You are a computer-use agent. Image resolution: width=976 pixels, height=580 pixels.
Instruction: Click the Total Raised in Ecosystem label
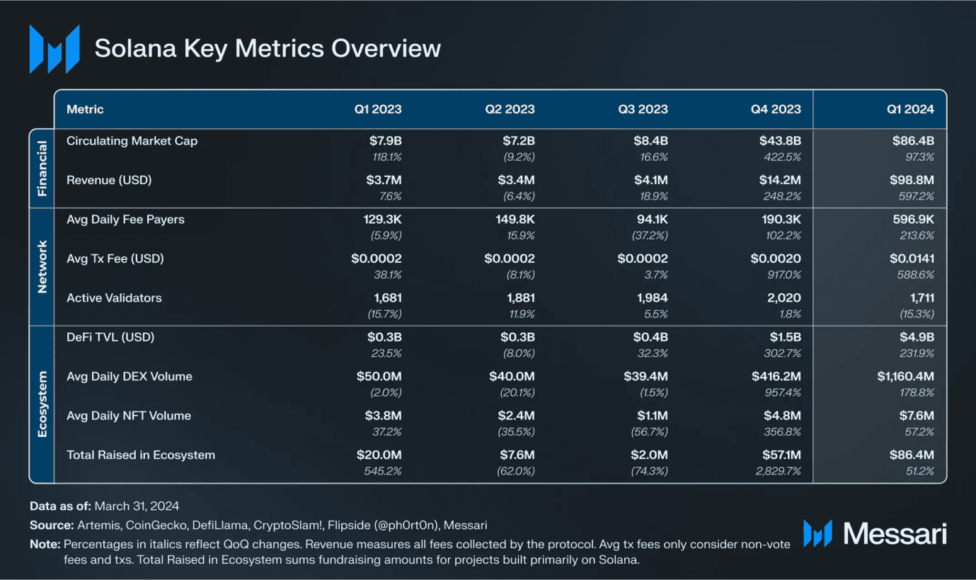[141, 455]
